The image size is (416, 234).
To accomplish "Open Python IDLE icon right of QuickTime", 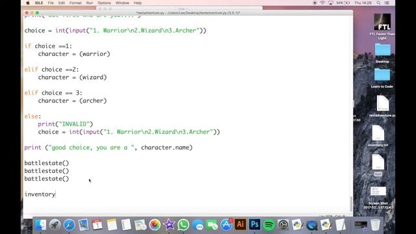I will [x=326, y=225].
